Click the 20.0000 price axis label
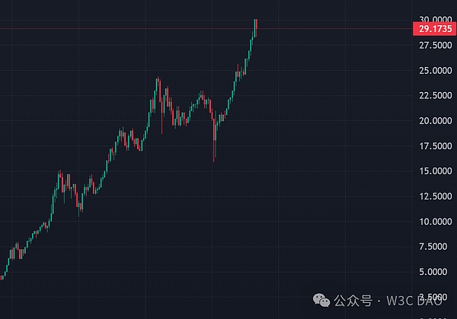Image resolution: width=457 pixels, height=319 pixels. click(x=433, y=121)
